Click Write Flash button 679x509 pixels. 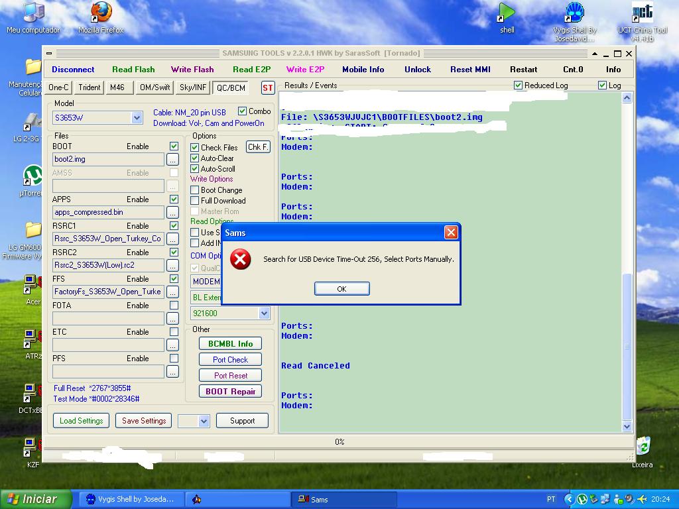pos(192,69)
